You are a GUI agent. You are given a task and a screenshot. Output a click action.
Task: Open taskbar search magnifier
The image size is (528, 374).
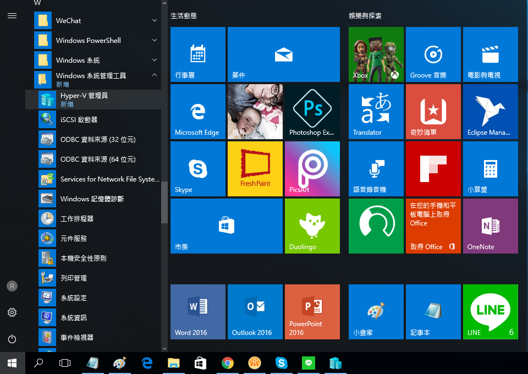[38, 363]
